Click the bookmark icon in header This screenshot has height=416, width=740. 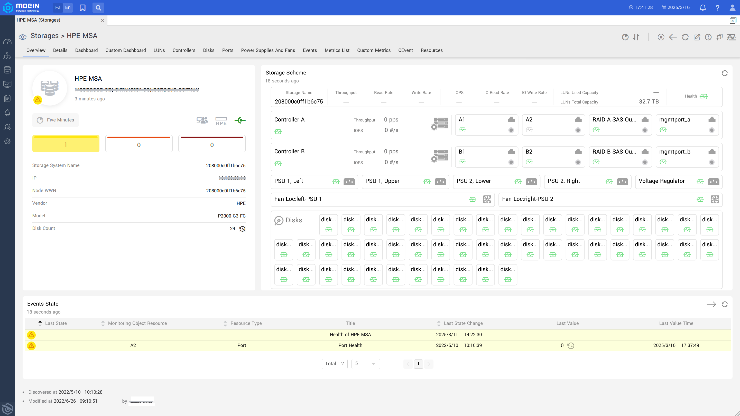[x=82, y=8]
